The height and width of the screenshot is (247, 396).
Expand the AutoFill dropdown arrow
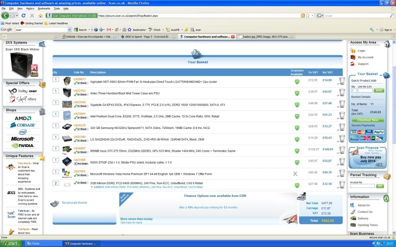tap(182, 30)
